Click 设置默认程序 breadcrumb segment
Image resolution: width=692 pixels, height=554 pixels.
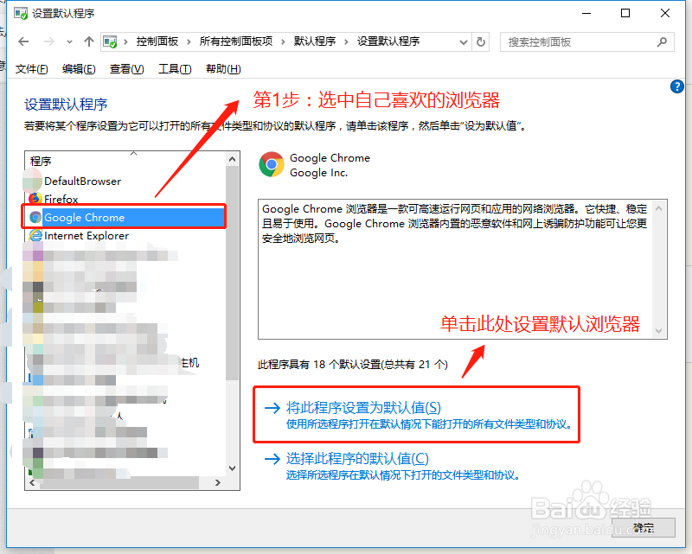(388, 41)
